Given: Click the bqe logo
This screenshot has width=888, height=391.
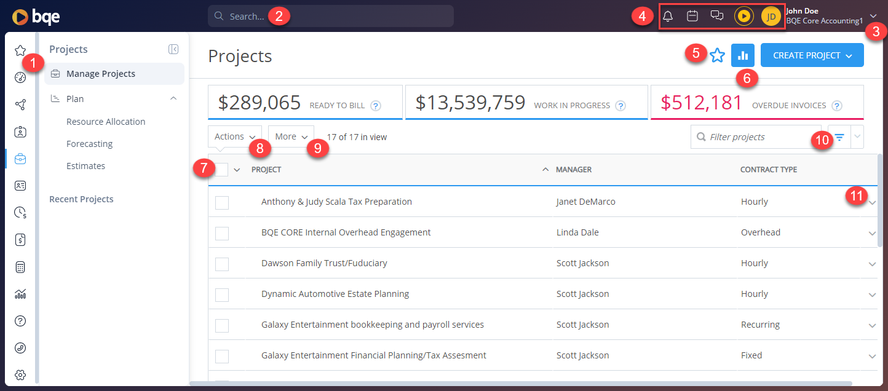Looking at the screenshot, I should tap(36, 17).
